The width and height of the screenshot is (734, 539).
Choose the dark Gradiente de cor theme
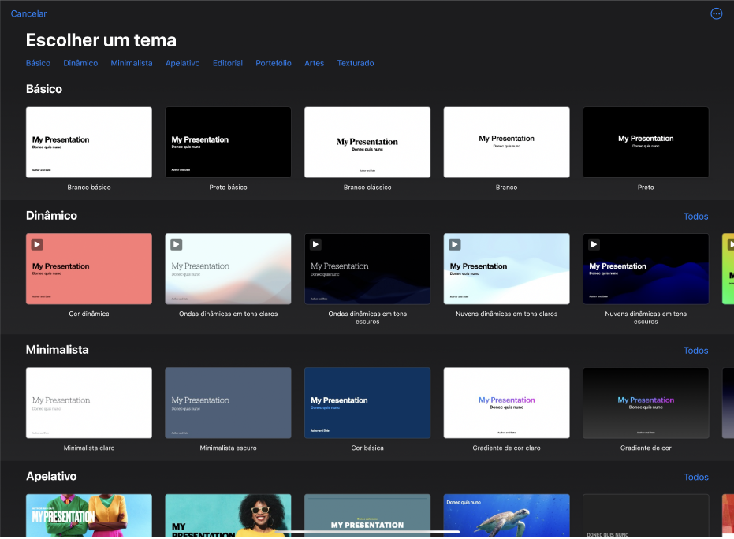646,403
